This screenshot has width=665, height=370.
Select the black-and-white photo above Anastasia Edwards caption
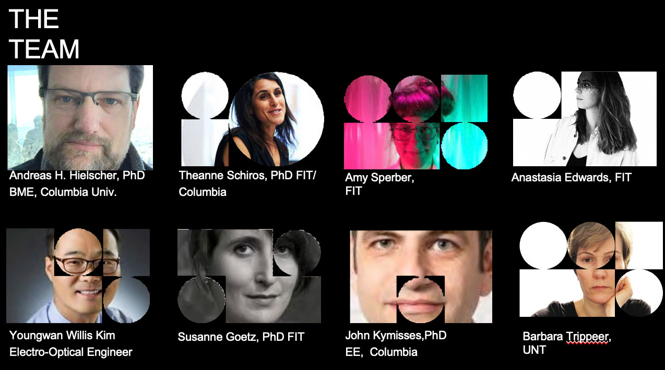[x=585, y=119]
